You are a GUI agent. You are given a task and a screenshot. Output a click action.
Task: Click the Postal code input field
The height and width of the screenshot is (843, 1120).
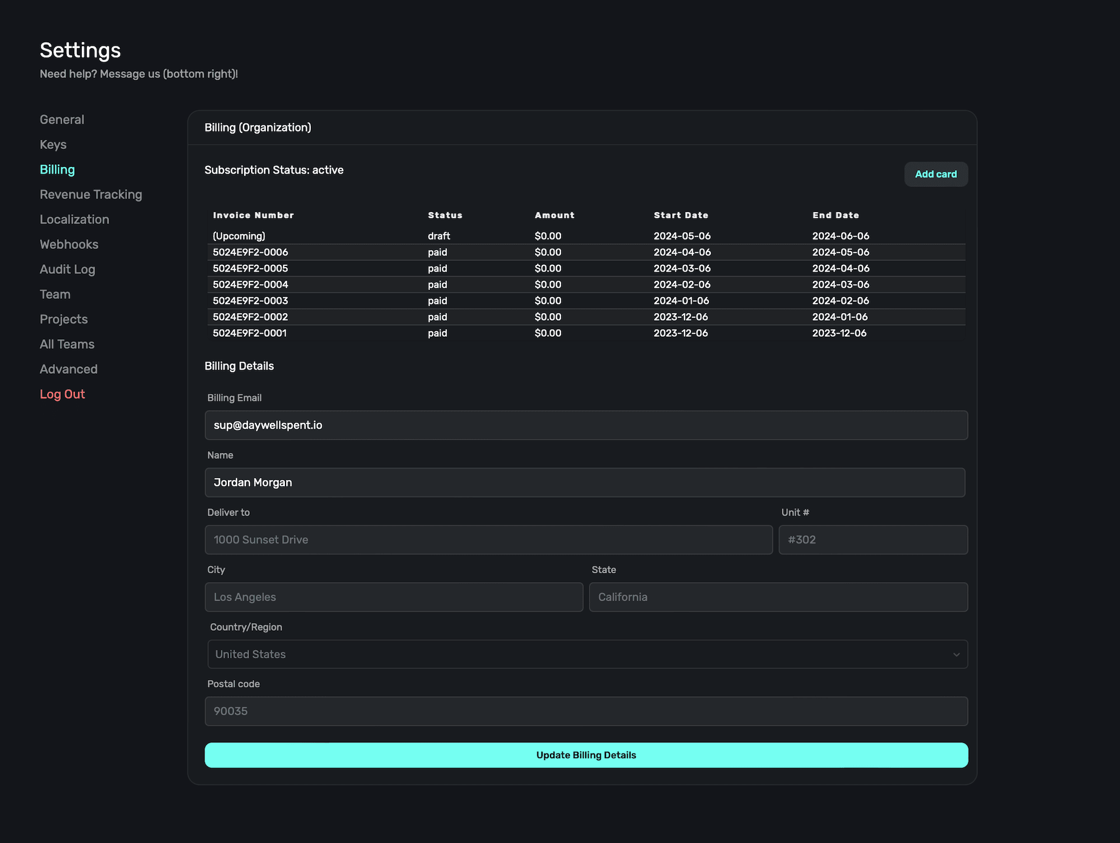pyautogui.click(x=586, y=711)
